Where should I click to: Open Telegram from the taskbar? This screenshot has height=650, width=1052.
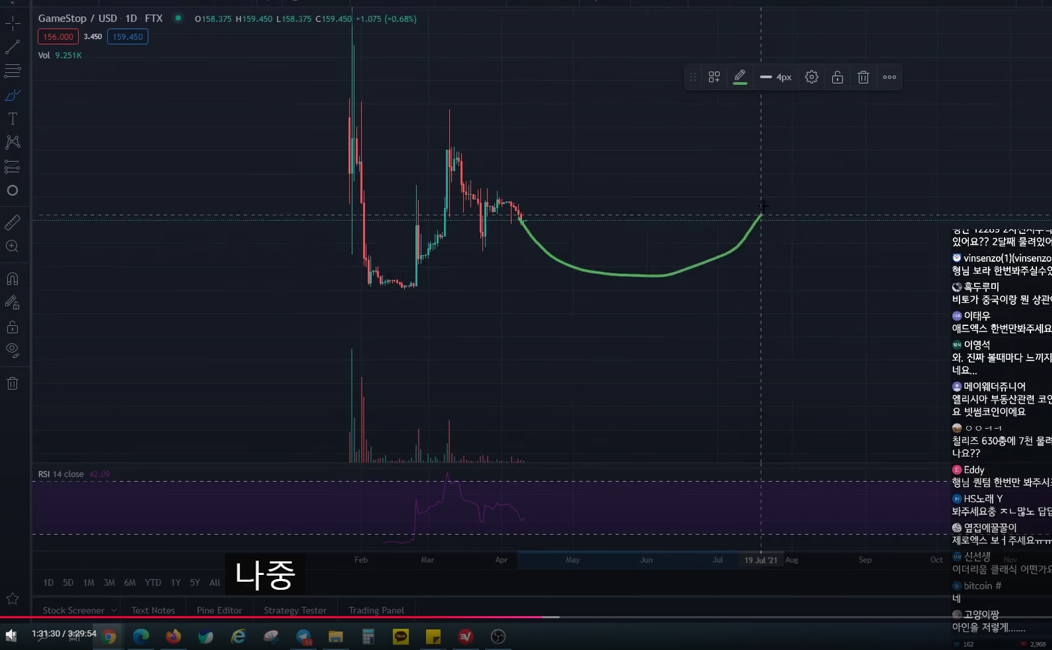pyautogui.click(x=304, y=636)
